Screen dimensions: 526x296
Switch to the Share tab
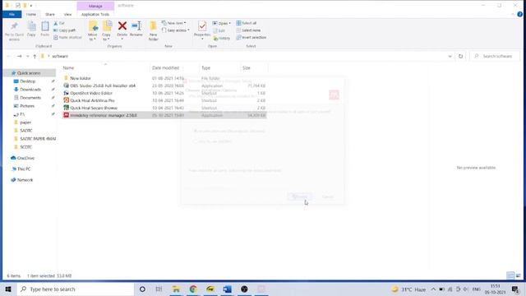click(50, 15)
